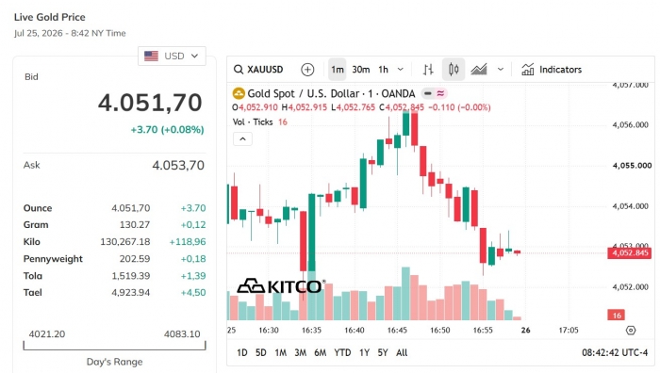Select the YTD date range

click(x=342, y=352)
